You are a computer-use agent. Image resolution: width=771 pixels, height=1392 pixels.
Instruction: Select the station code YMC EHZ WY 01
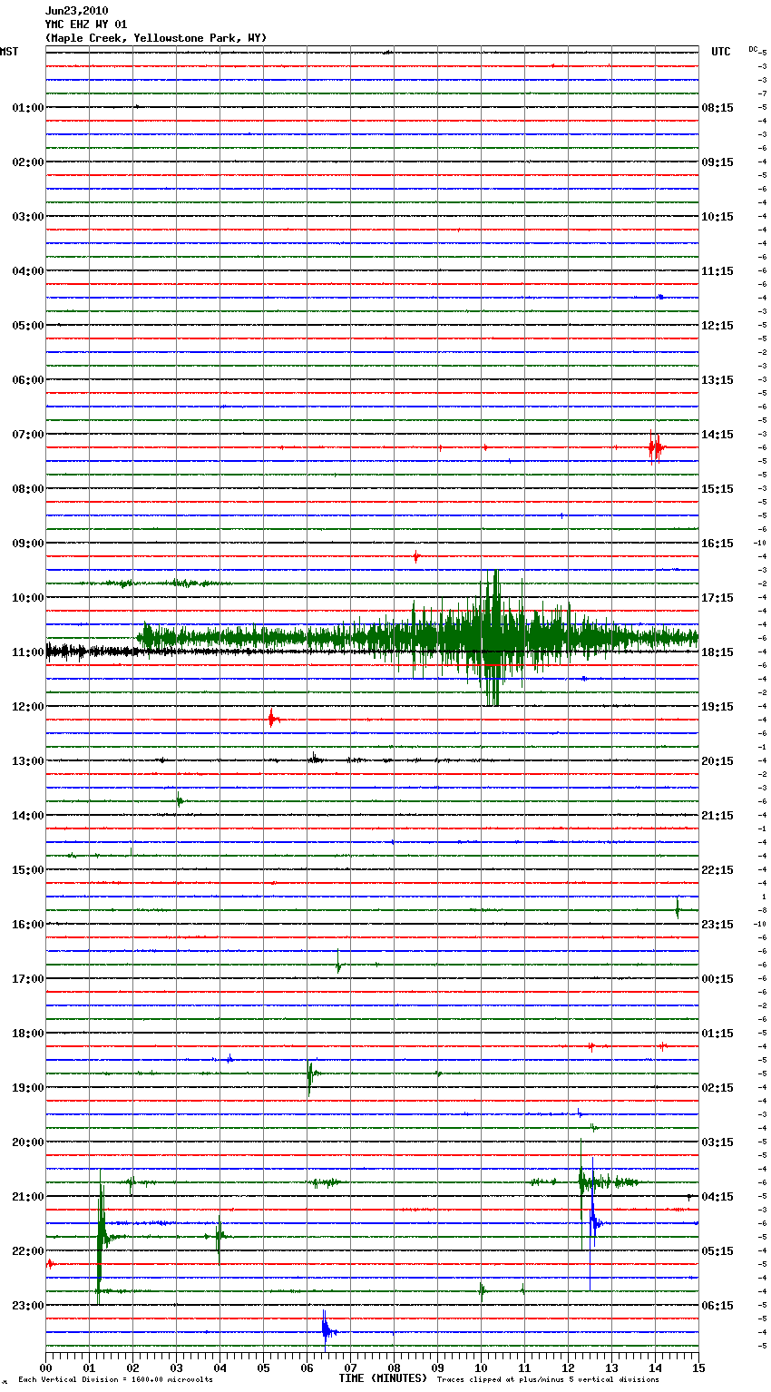pos(86,25)
